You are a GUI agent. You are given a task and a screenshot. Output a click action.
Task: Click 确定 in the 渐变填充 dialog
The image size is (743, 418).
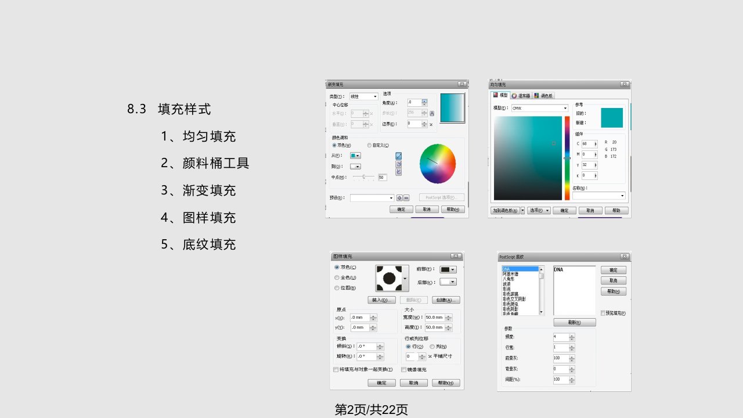(x=401, y=210)
